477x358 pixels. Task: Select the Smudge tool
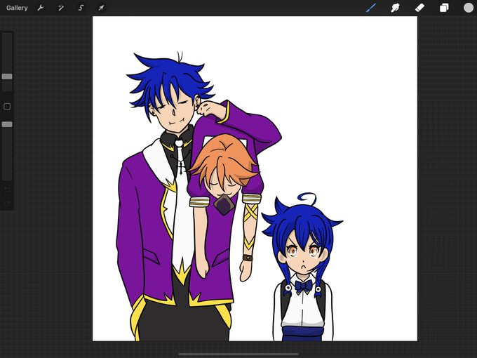click(x=395, y=8)
